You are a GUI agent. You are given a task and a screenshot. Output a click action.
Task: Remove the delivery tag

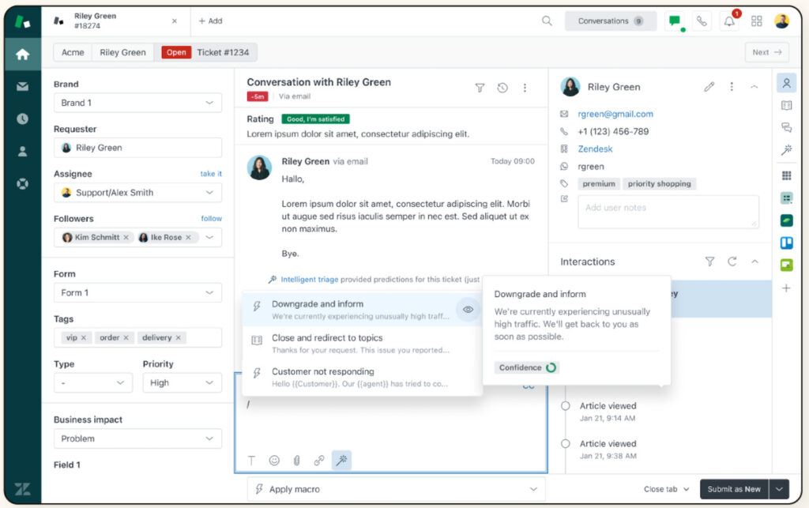click(178, 338)
